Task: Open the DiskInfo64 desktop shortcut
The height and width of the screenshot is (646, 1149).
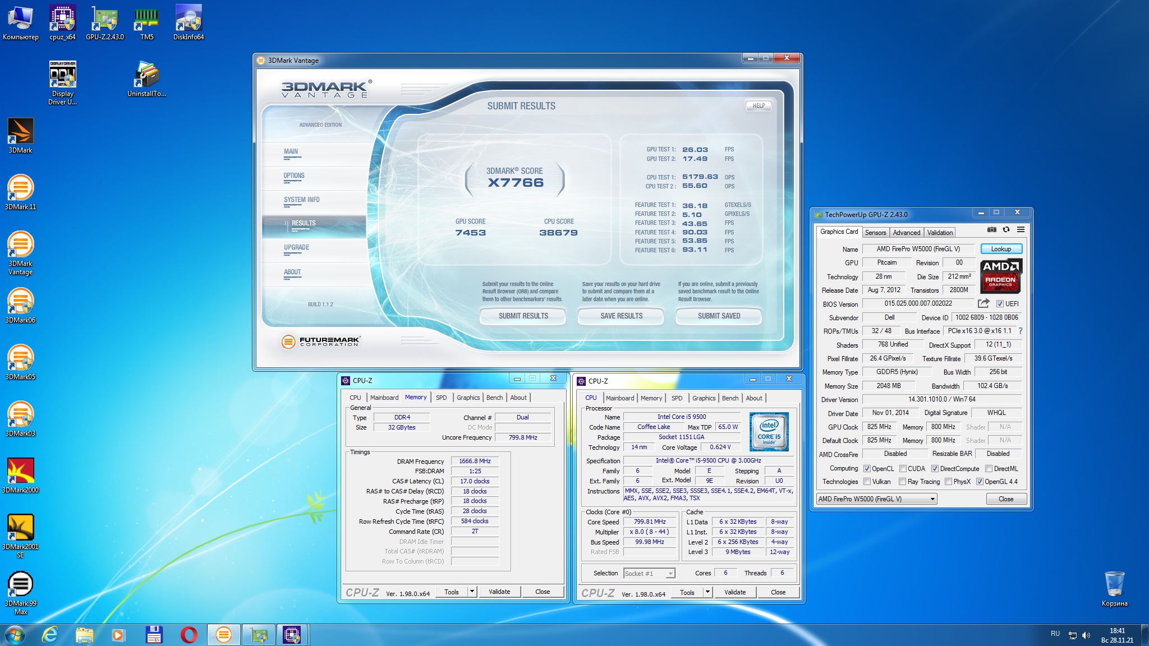Action: (189, 22)
